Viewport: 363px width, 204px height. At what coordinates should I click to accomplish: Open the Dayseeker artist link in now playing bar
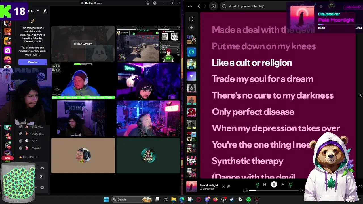(208, 189)
